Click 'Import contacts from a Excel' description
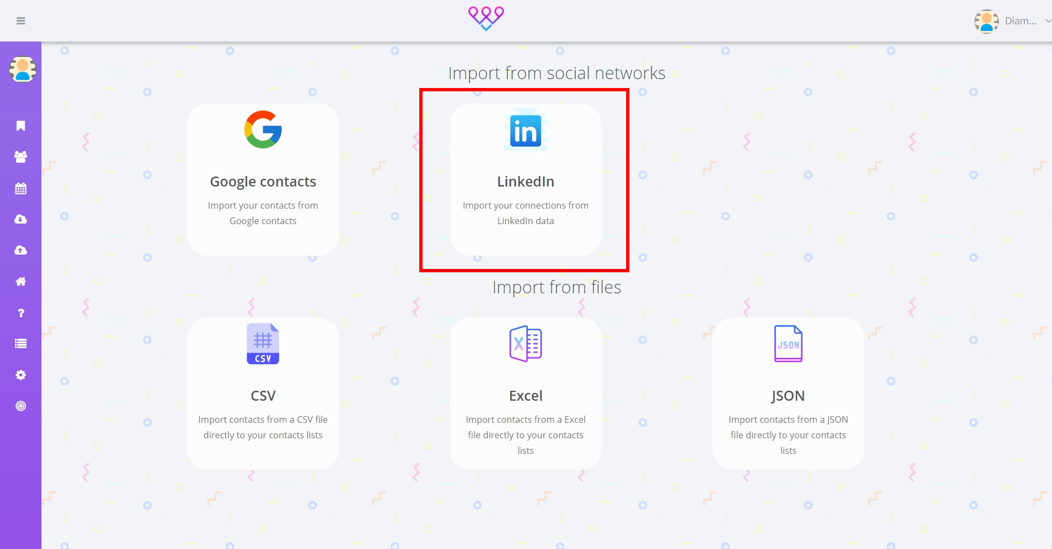This screenshot has height=549, width=1052. point(525,435)
